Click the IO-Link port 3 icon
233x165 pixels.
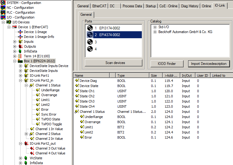pyautogui.click(x=90, y=42)
